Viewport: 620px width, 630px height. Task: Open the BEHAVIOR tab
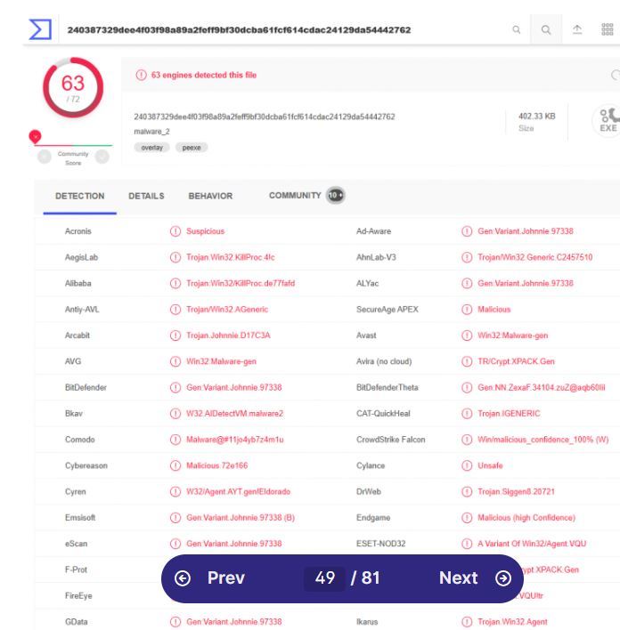point(210,196)
